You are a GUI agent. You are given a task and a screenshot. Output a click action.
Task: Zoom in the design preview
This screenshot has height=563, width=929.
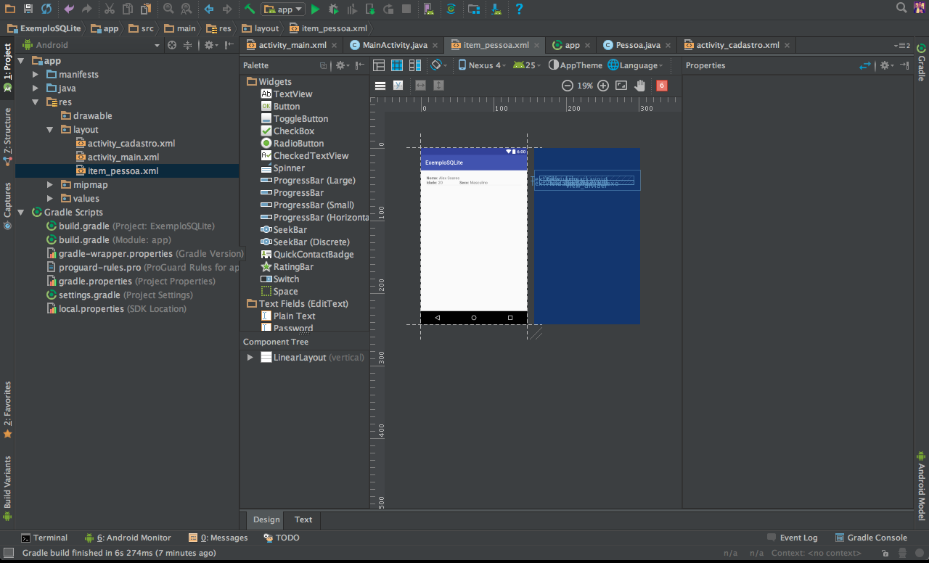603,86
